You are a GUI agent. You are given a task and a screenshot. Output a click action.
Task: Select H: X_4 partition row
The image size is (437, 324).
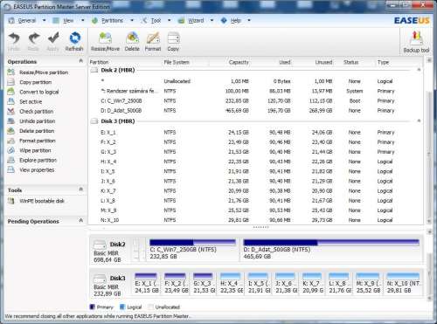(x=255, y=162)
